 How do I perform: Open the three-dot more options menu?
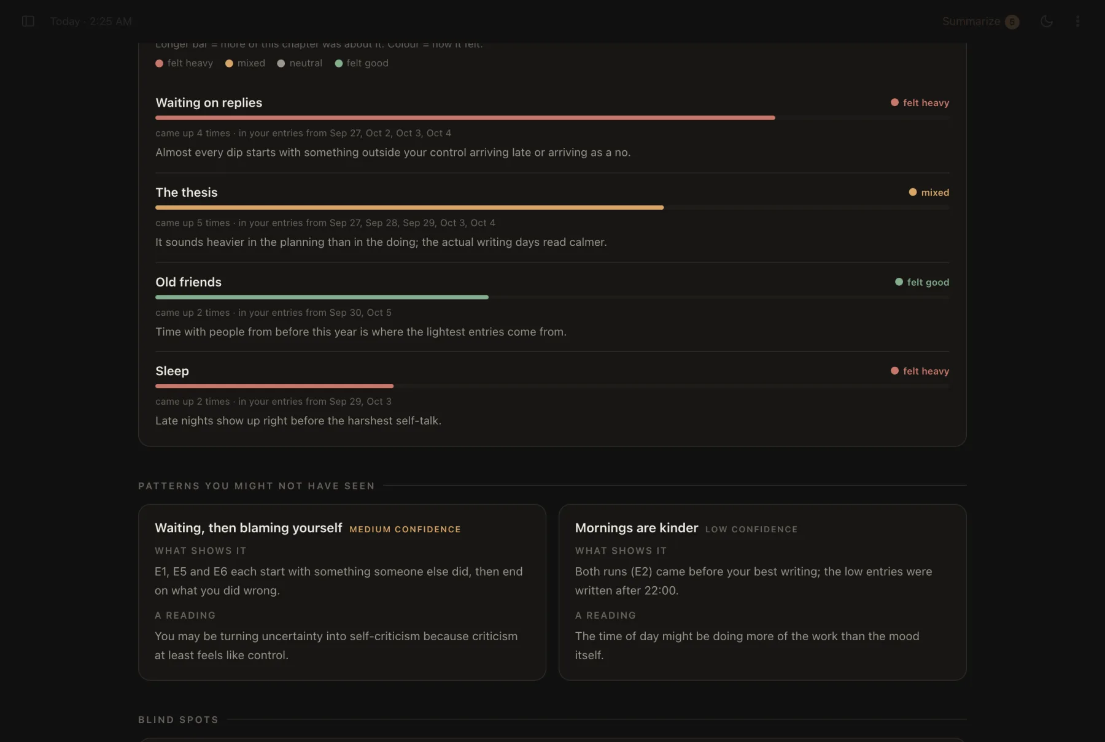(x=1077, y=21)
